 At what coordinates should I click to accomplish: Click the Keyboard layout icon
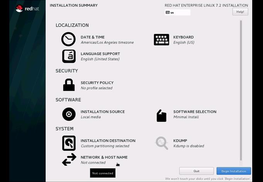click(161, 40)
